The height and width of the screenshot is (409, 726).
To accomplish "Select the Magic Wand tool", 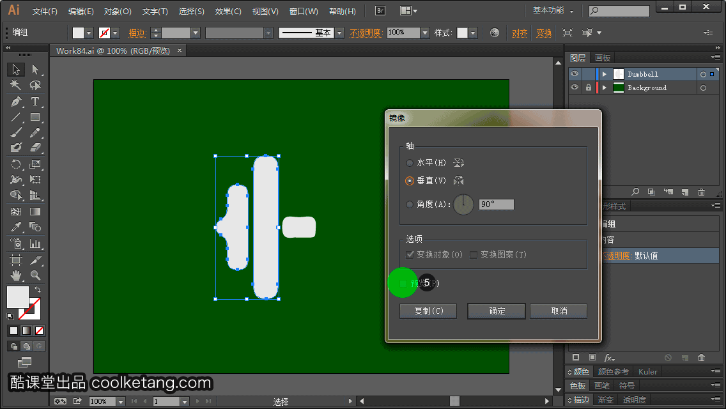I will [x=16, y=85].
